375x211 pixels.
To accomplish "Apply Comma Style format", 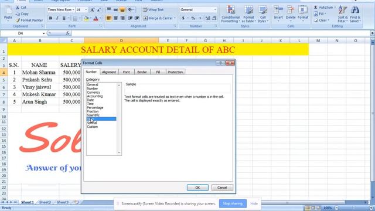I will point(200,18).
